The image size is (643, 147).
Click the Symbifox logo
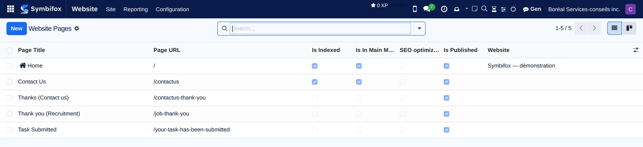(x=41, y=9)
